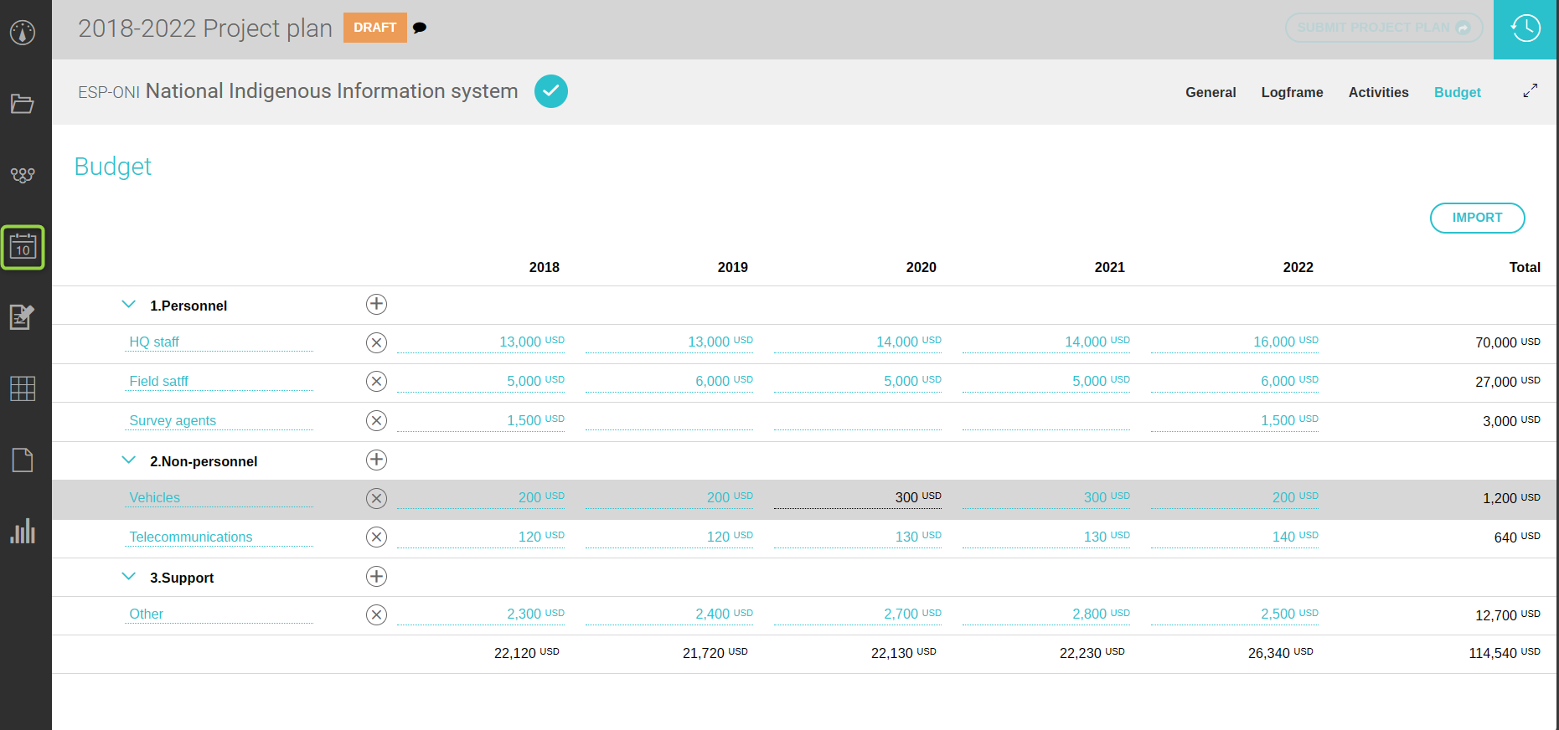Screen dimensions: 1559x730
Task: Switch to the Budget tab
Action: coord(1458,92)
